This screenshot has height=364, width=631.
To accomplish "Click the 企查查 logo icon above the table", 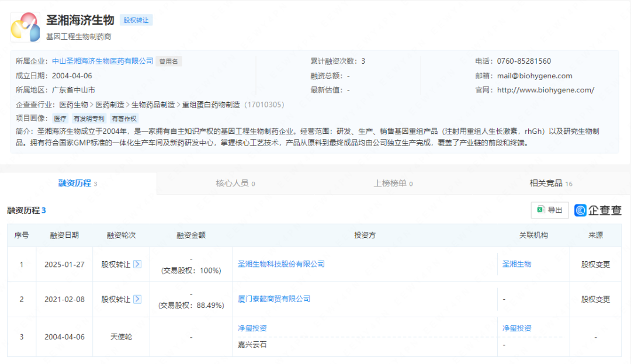I will (x=580, y=210).
